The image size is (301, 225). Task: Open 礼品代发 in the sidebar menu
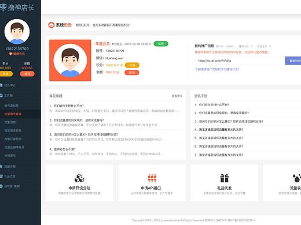point(10,176)
